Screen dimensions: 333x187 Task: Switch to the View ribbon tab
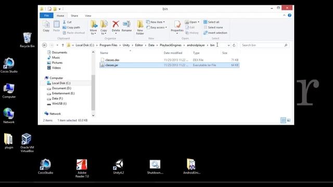pyautogui.click(x=88, y=16)
